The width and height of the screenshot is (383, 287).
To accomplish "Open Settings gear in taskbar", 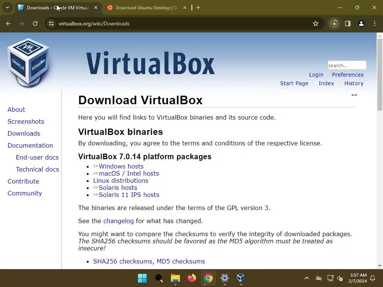I will pos(224,278).
